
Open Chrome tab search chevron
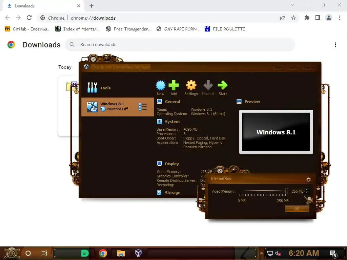(292, 5)
